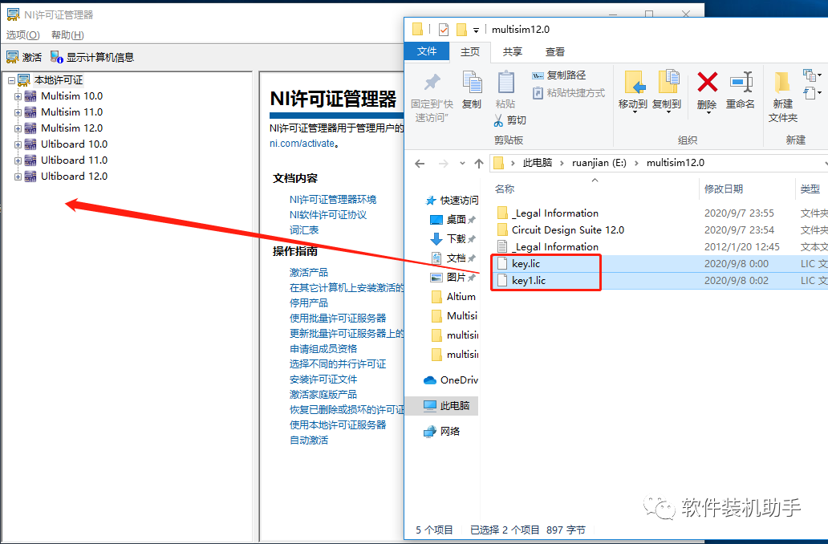The width and height of the screenshot is (828, 544).
Task: Open quick access toolbar customize dropdown
Action: [x=476, y=30]
